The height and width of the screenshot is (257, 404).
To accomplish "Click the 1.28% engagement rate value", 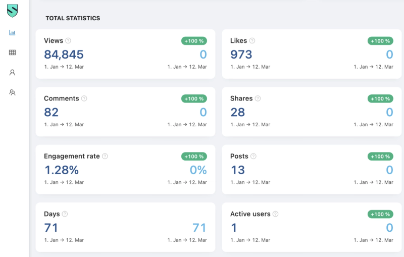I will point(62,170).
